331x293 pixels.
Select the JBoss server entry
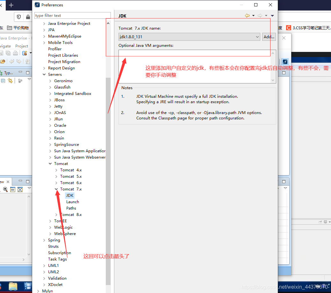(59, 100)
